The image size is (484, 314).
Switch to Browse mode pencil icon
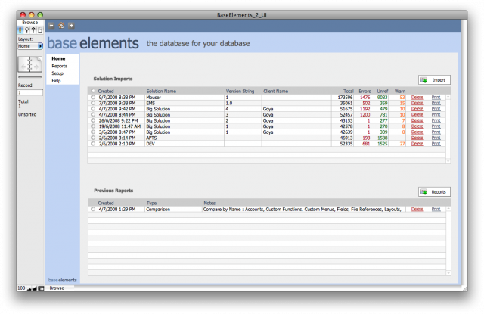click(x=20, y=30)
